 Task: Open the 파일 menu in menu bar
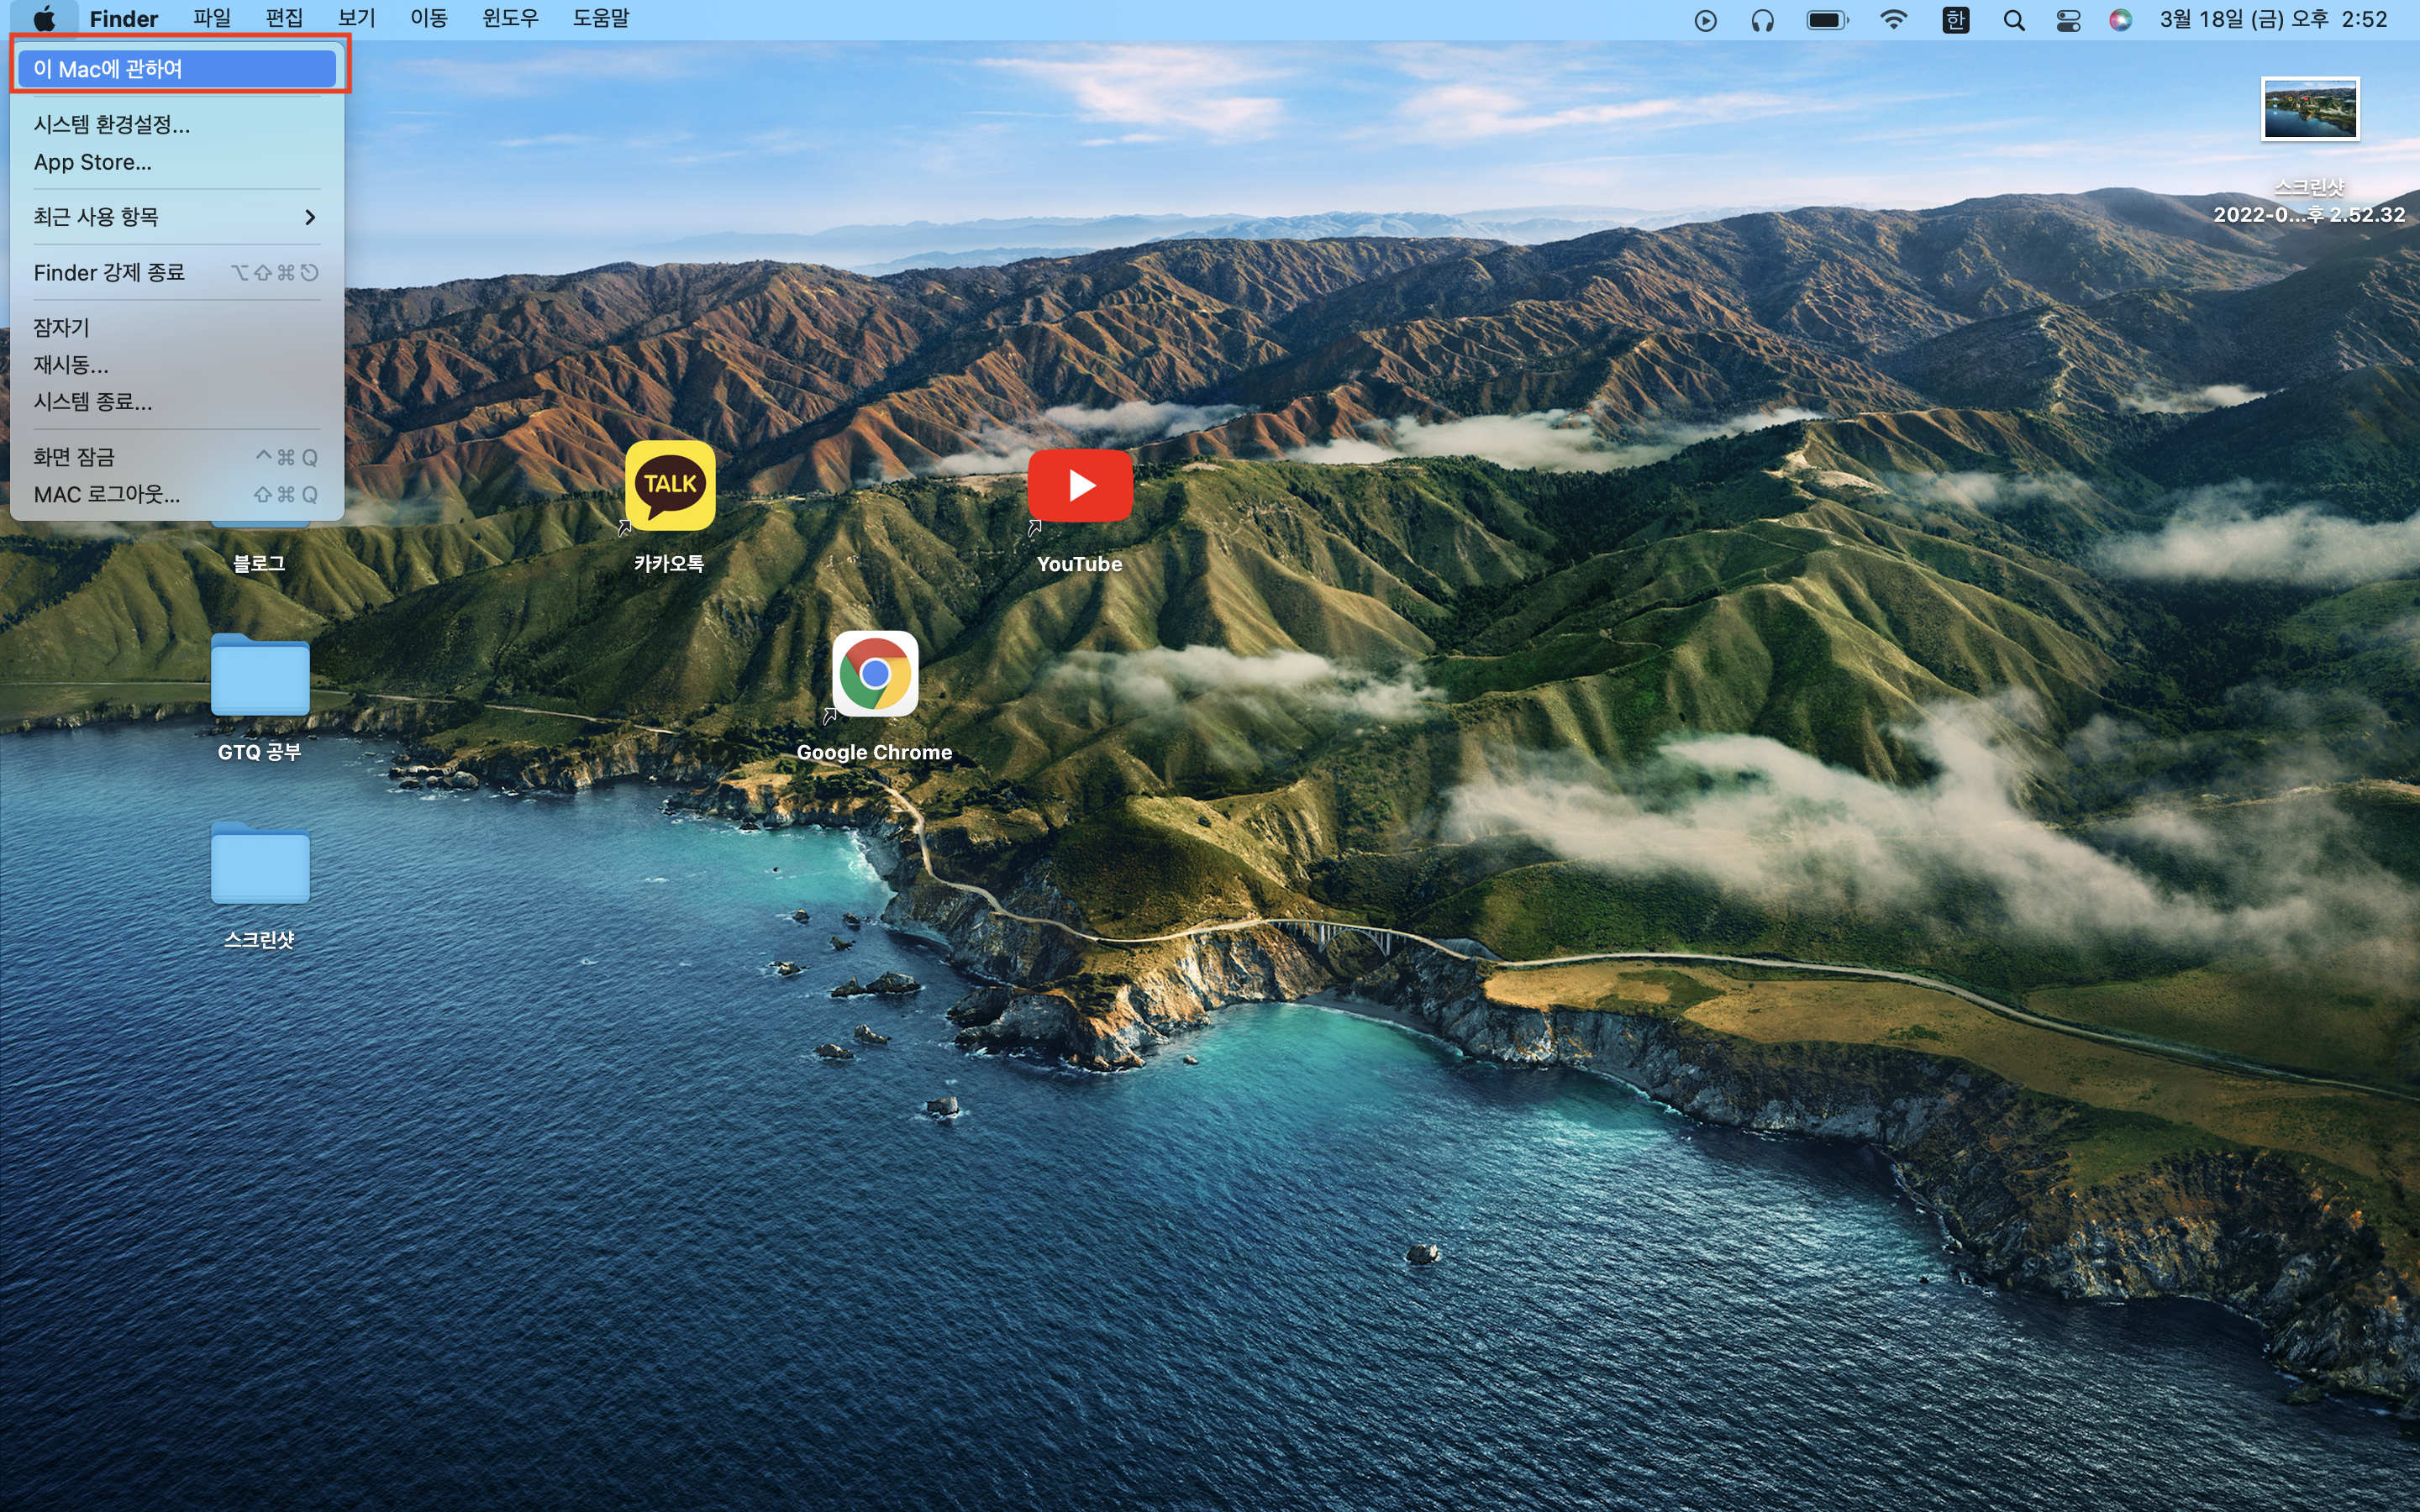coord(211,19)
